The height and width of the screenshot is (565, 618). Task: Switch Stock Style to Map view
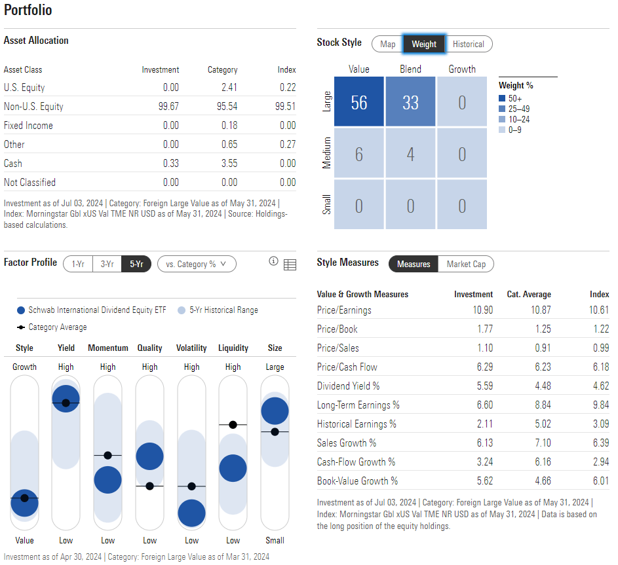pyautogui.click(x=387, y=44)
